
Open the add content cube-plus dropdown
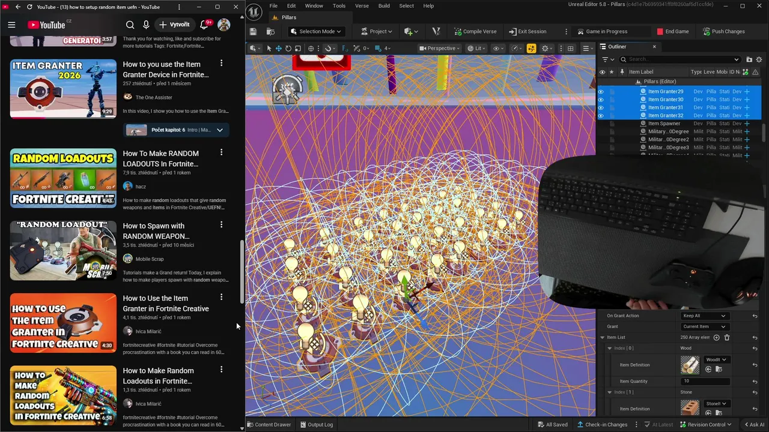410,31
